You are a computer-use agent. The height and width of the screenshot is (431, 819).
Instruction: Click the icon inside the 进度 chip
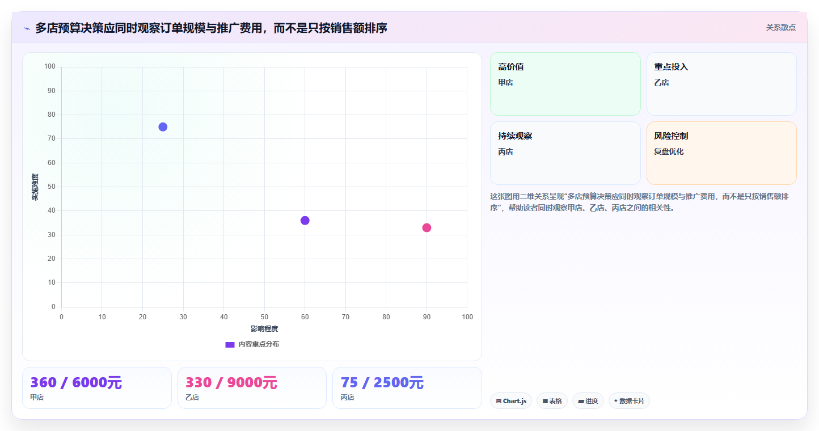coord(581,401)
